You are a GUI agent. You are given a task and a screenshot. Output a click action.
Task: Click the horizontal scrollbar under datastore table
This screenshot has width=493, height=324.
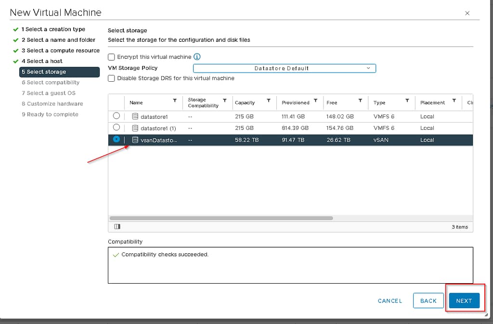[x=221, y=218]
